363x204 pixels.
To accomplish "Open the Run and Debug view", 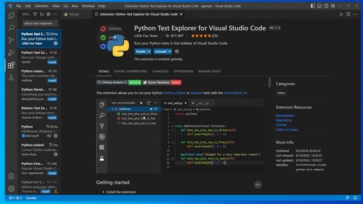I will tap(11, 53).
